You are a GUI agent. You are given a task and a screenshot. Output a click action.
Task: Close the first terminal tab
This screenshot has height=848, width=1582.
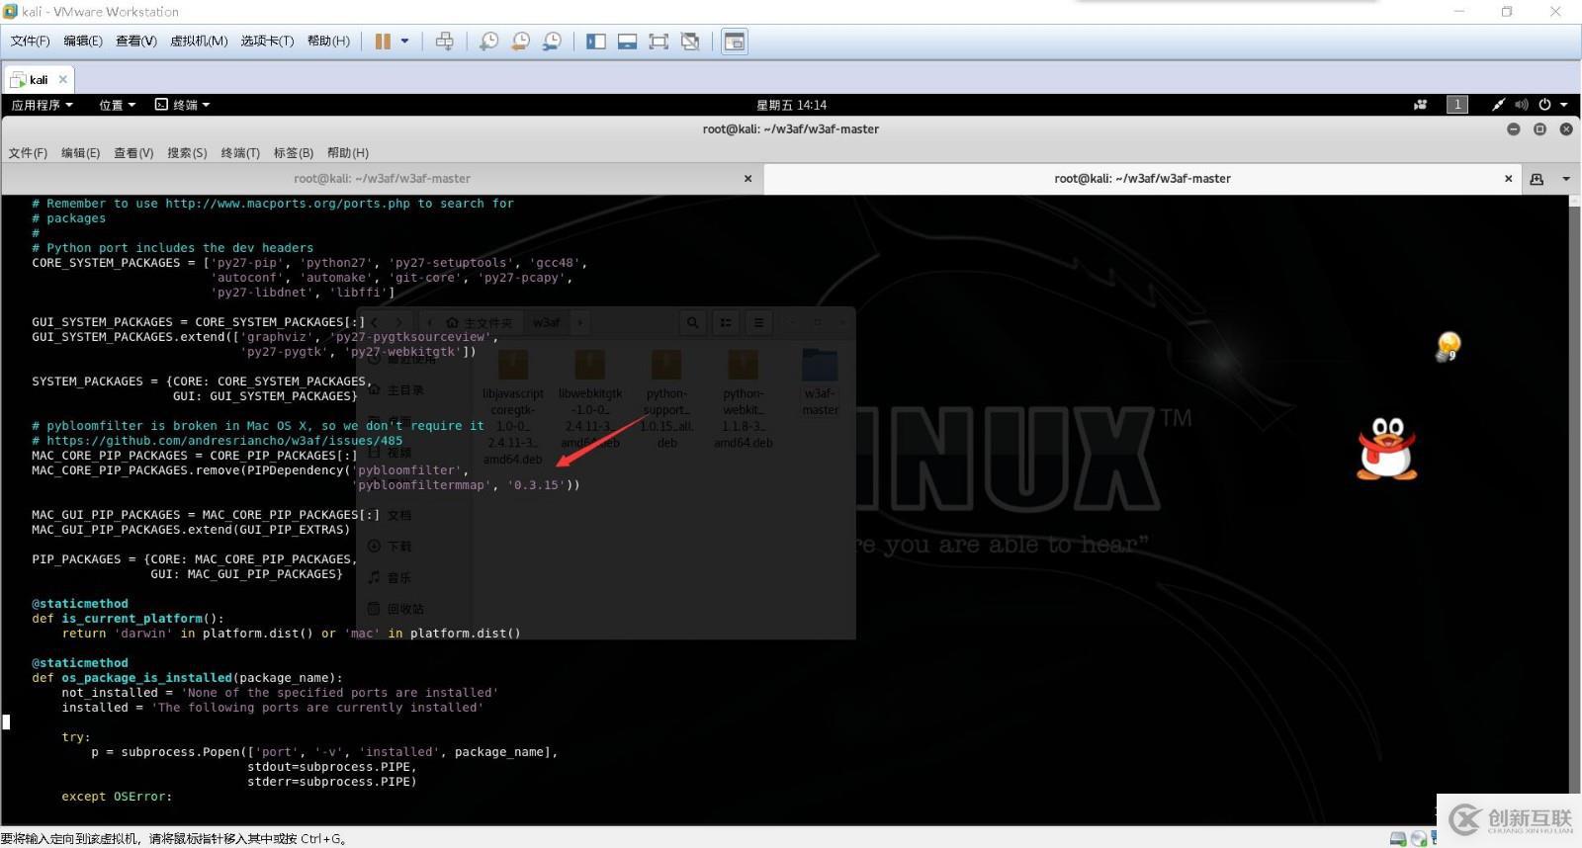pos(747,179)
